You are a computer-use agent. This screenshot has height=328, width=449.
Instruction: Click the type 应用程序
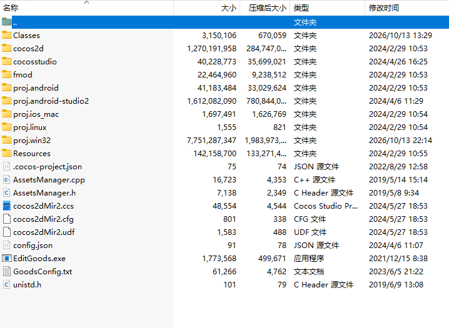[x=309, y=259]
